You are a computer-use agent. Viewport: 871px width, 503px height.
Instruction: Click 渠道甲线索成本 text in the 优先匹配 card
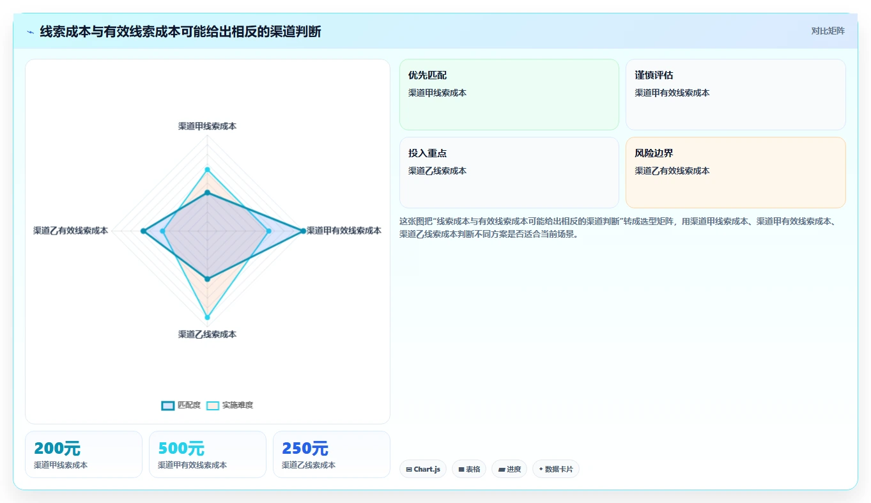pyautogui.click(x=438, y=93)
